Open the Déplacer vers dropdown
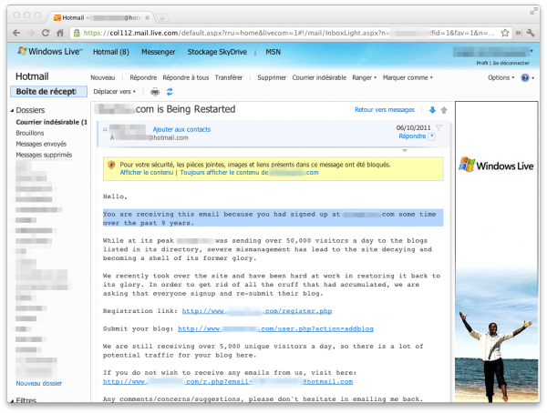 pos(115,92)
